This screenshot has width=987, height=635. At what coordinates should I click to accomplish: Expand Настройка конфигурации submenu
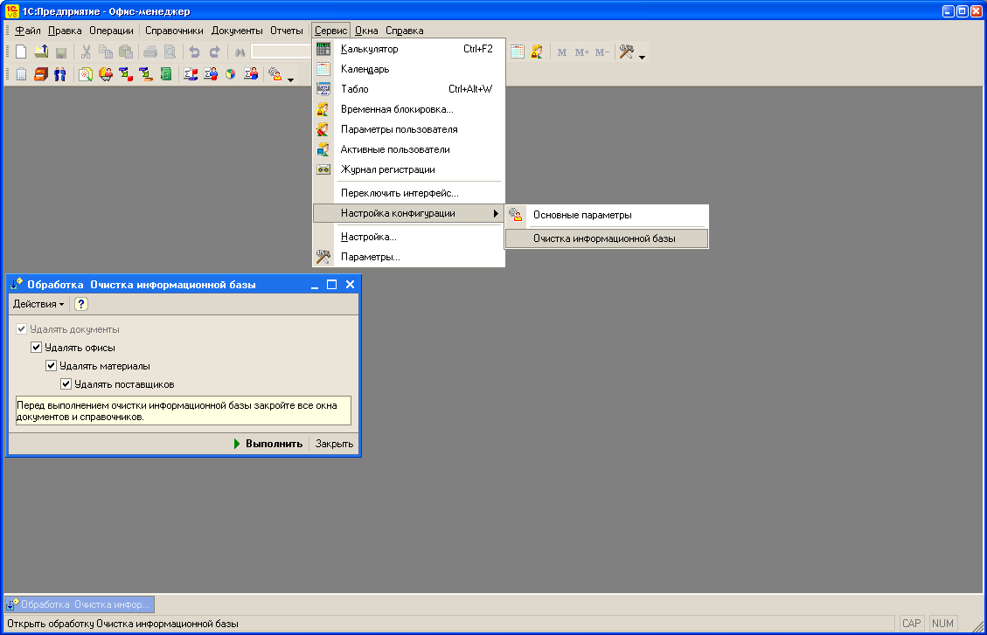pyautogui.click(x=408, y=213)
